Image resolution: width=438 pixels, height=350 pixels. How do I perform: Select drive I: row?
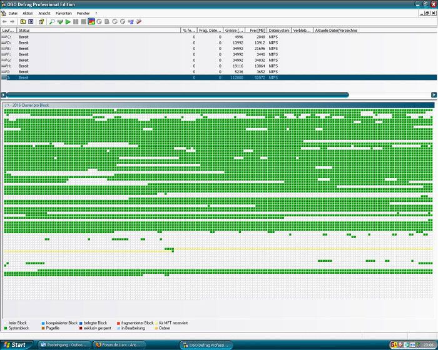coord(219,72)
